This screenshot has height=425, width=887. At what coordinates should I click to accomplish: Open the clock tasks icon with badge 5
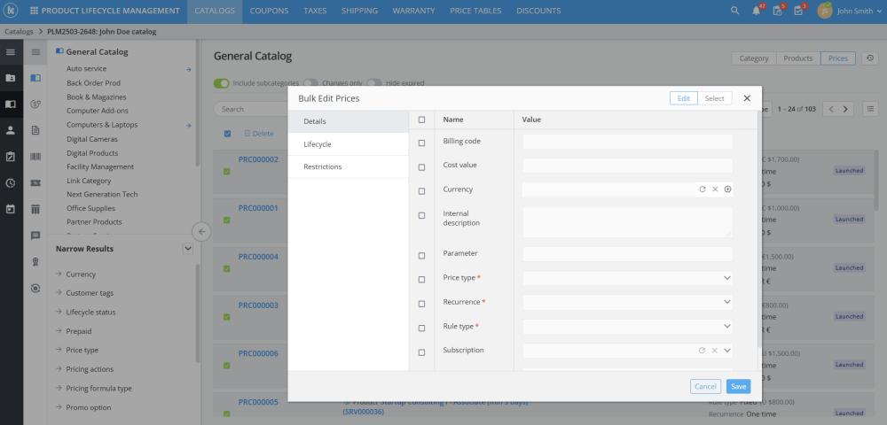point(777,11)
